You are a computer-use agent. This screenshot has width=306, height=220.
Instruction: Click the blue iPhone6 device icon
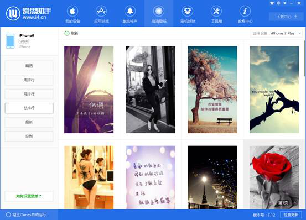pyautogui.click(x=11, y=41)
